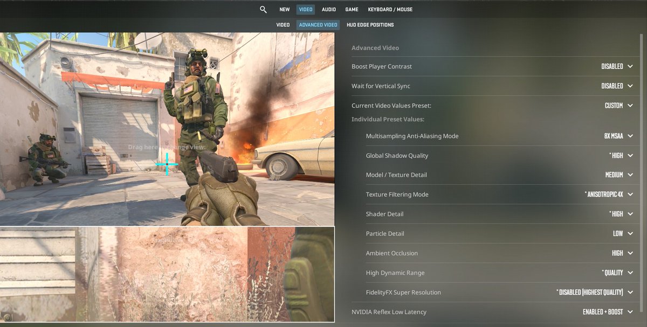The width and height of the screenshot is (647, 327).
Task: Select the VIDEO top tab
Action: (x=306, y=9)
